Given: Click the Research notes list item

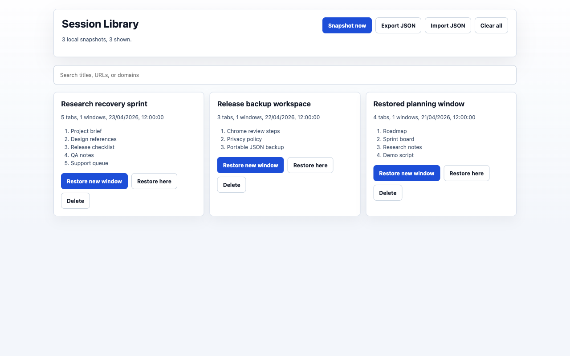Looking at the screenshot, I should [x=403, y=147].
